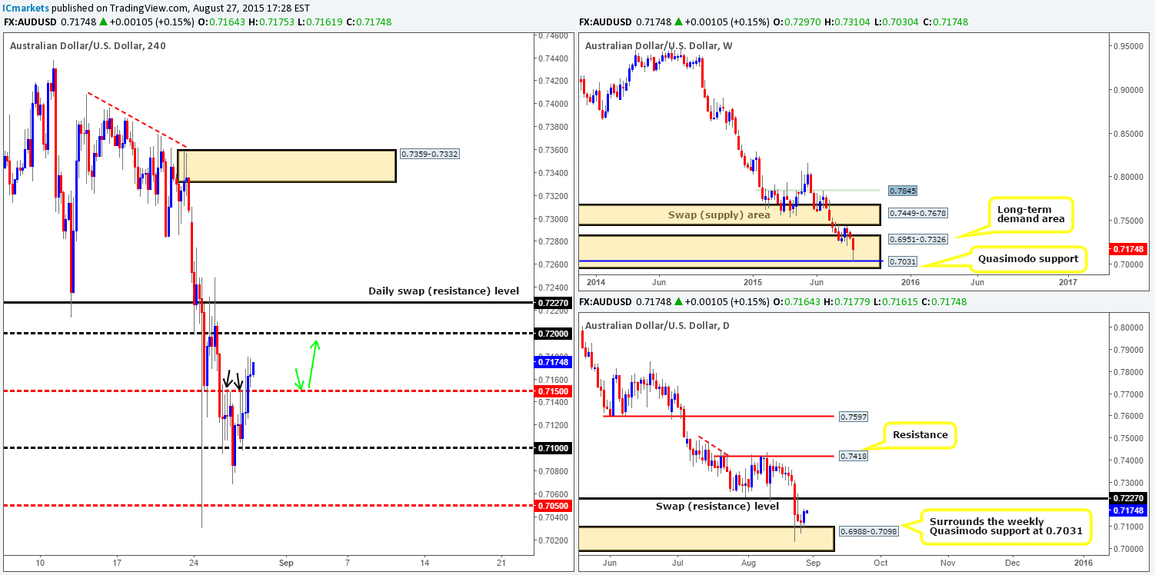Click the 0.74600 value on 240 price axis

(553, 35)
